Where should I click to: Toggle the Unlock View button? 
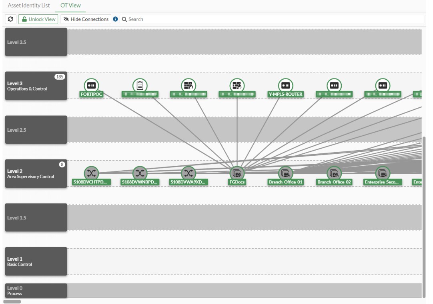coord(38,19)
